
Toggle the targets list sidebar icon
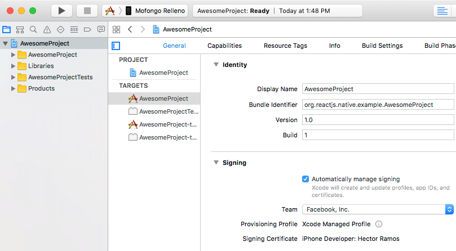[116, 46]
